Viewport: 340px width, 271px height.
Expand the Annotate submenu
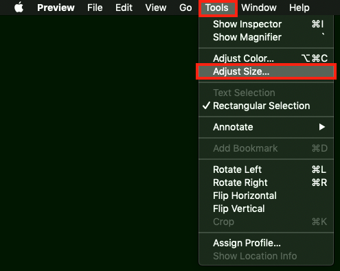[x=266, y=127]
